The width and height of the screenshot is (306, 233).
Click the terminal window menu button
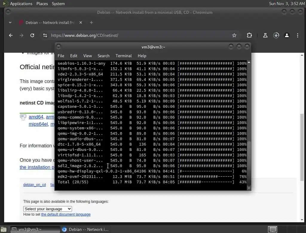click(58, 46)
